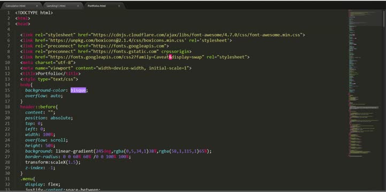The width and height of the screenshot is (386, 192).
Task: Click the 'content: ""' declaration
Action: 40,113
